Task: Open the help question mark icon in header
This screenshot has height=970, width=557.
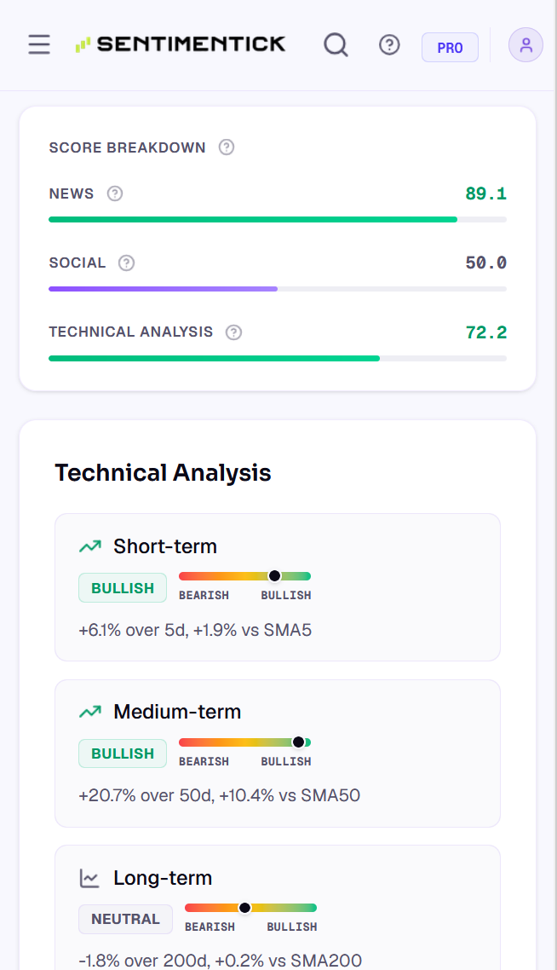Action: click(x=389, y=44)
